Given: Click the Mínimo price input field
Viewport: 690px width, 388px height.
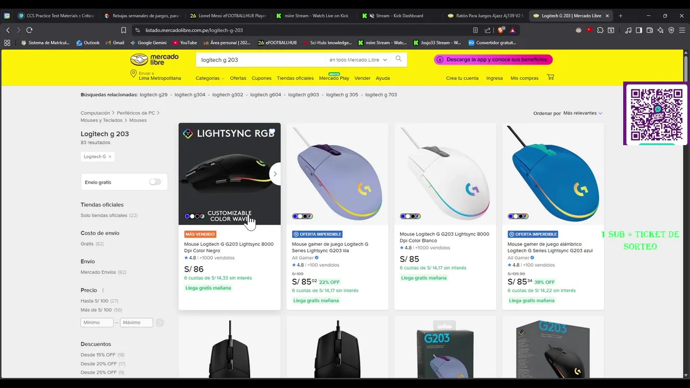Looking at the screenshot, I should pyautogui.click(x=97, y=323).
